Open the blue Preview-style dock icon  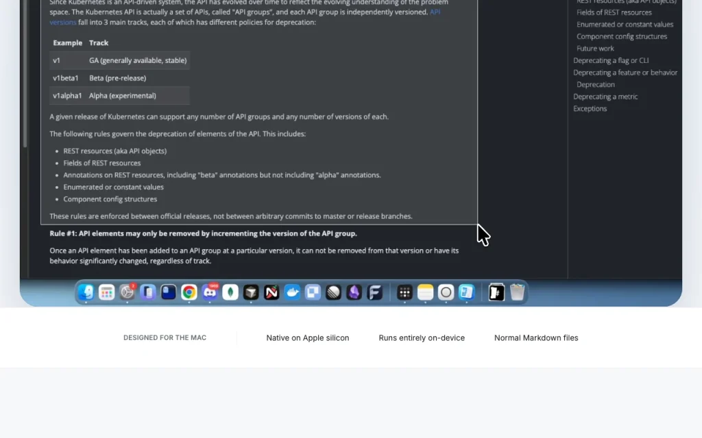[466, 292]
